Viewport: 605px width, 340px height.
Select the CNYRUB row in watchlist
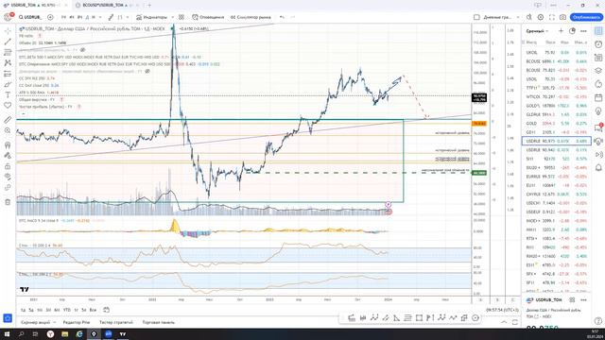point(557,195)
